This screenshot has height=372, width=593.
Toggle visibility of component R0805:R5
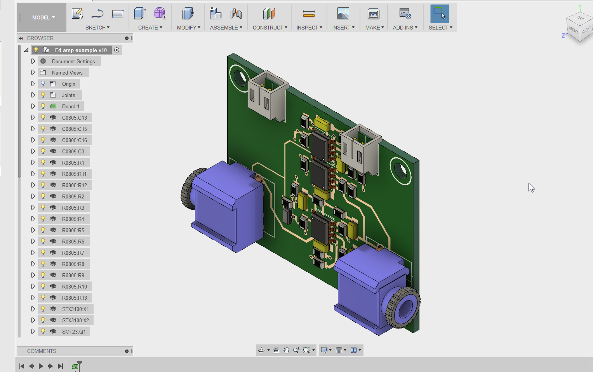(x=42, y=230)
